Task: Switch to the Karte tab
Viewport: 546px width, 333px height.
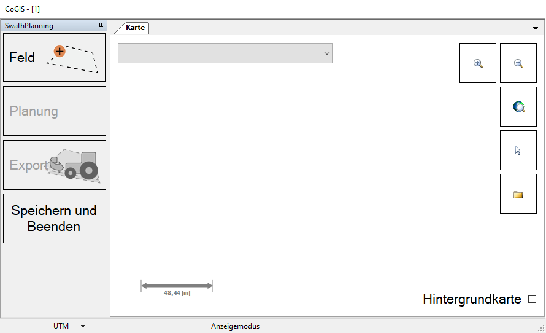Action: tap(135, 28)
